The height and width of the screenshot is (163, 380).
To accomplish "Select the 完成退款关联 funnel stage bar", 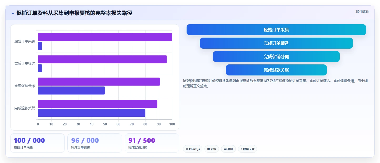I will [x=276, y=70].
